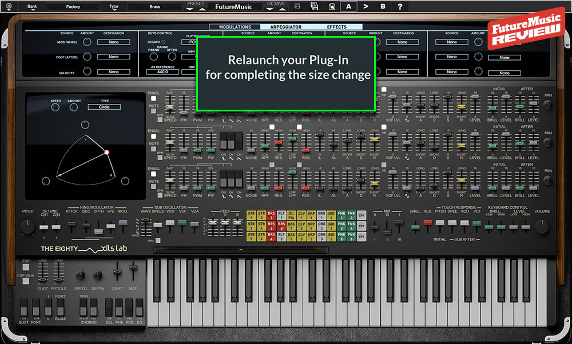
Task: Click the vibrato SPEED knob near keyboard
Action: tap(80, 275)
